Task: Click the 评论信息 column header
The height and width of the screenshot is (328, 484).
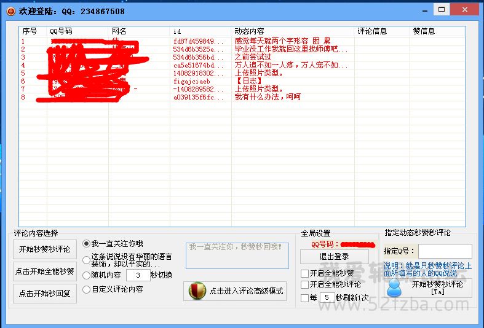Action: [x=382, y=31]
